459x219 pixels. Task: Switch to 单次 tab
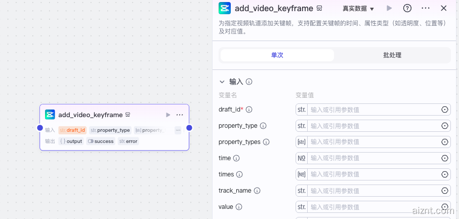click(x=277, y=55)
